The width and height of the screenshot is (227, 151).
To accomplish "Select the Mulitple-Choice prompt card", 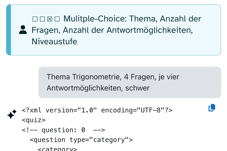I will [x=114, y=30].
